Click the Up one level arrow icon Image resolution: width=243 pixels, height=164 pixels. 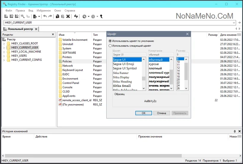pos(101,17)
